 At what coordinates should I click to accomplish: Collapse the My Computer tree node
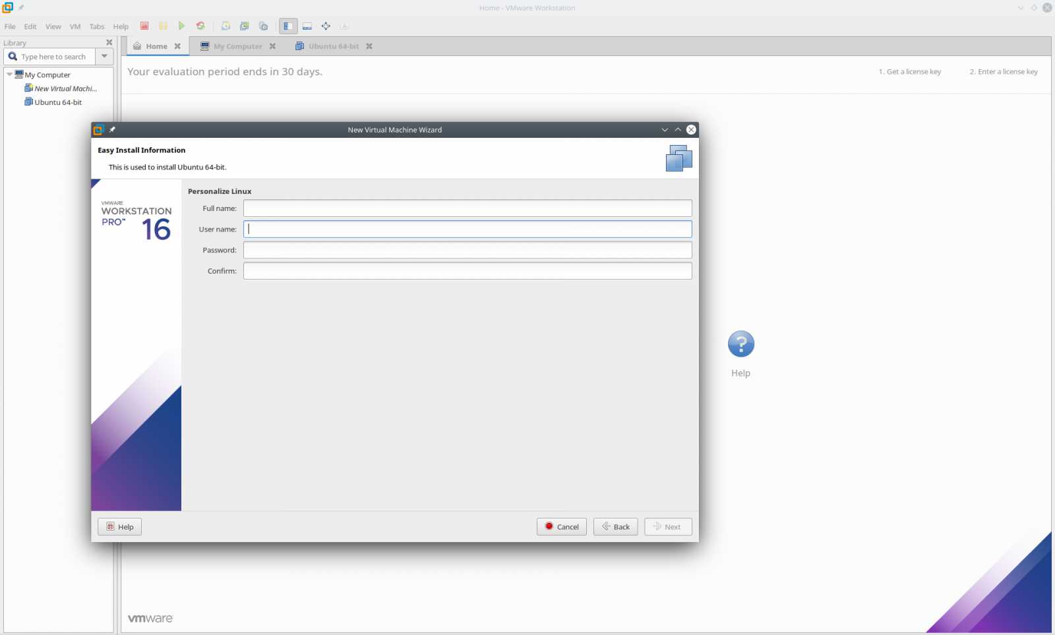(x=9, y=75)
